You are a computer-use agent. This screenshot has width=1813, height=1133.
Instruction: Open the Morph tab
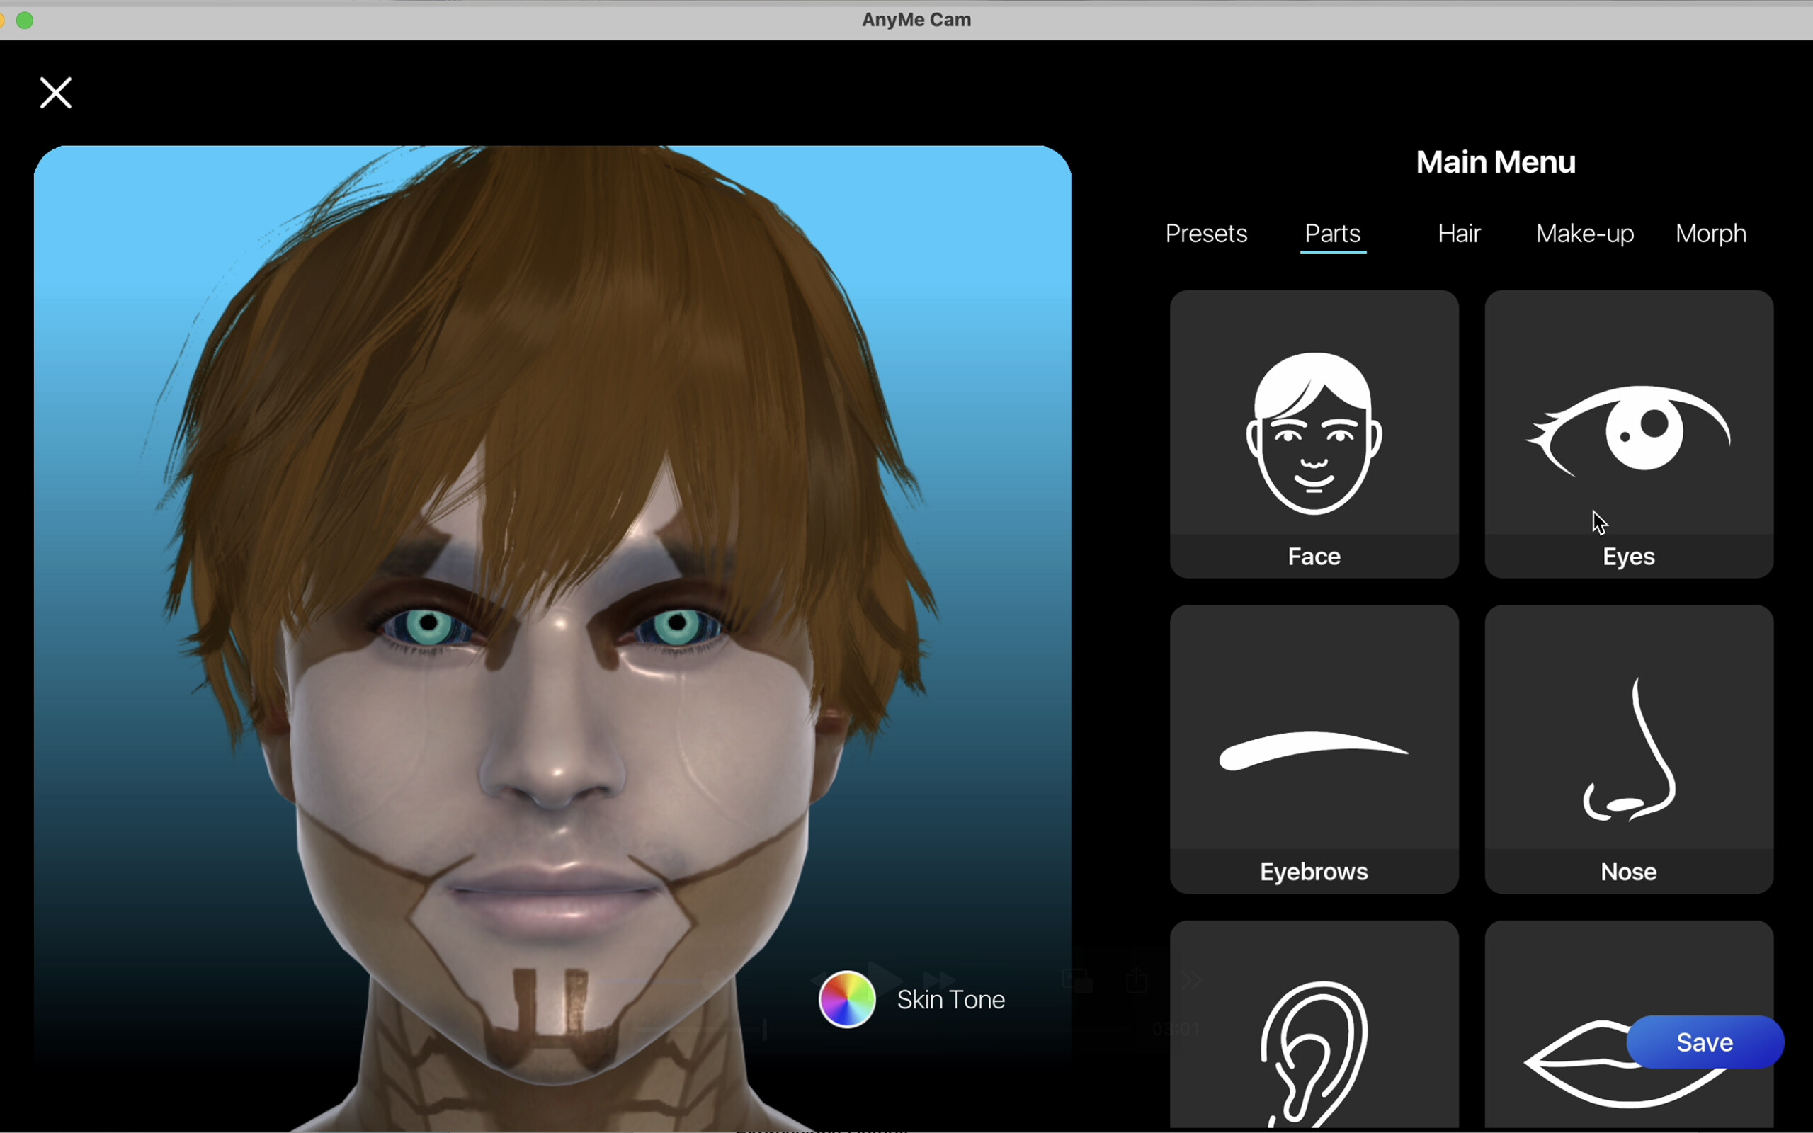1710,233
